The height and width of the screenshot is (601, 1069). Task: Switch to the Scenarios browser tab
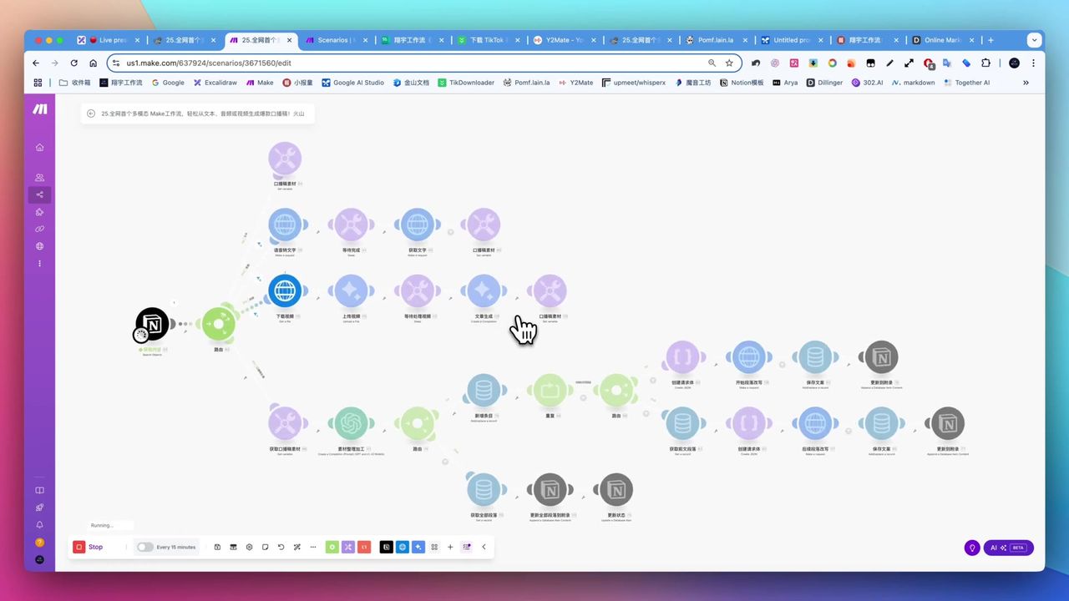click(336, 40)
